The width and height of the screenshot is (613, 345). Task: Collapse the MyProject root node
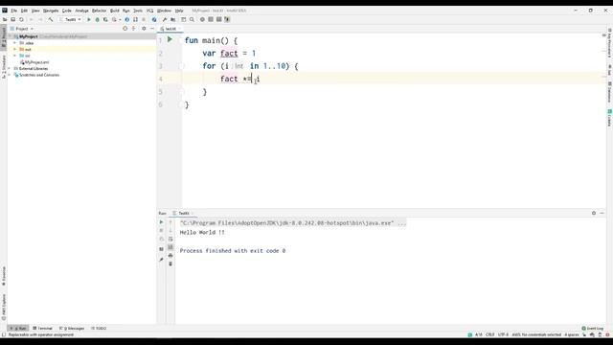click(11, 36)
